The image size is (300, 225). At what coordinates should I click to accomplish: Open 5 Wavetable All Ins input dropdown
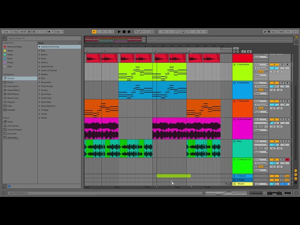[x=261, y=65]
